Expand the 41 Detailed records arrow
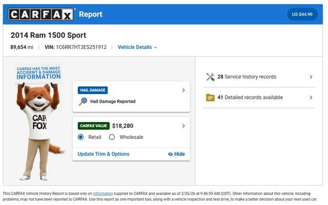Screen dimensions: 328x205 pyautogui.click(x=311, y=98)
